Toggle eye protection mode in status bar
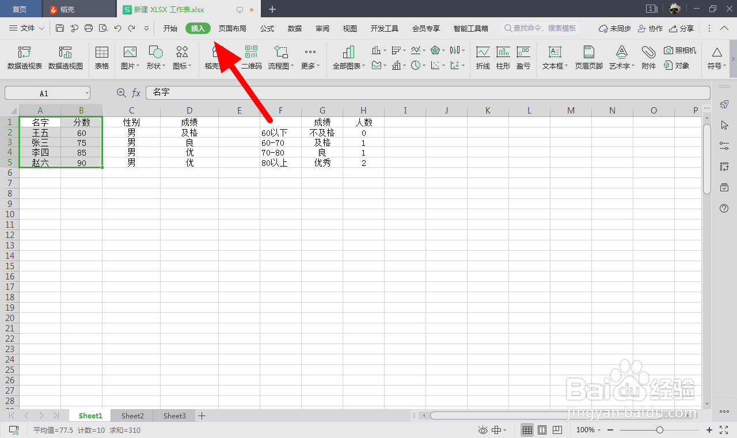 coord(483,430)
